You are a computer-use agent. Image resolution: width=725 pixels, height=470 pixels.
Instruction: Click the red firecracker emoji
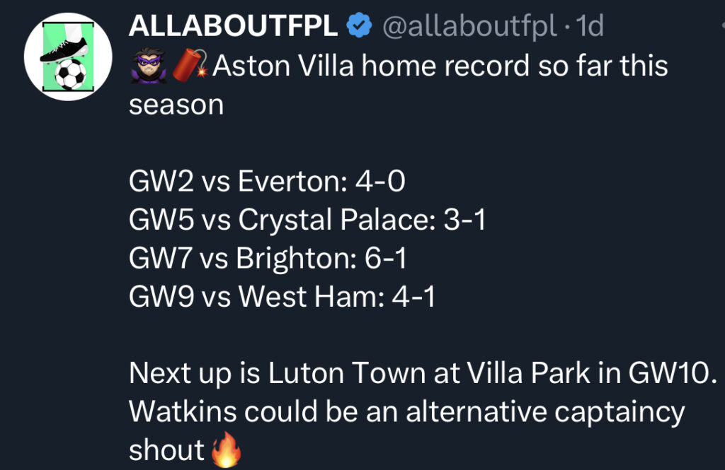(188, 65)
